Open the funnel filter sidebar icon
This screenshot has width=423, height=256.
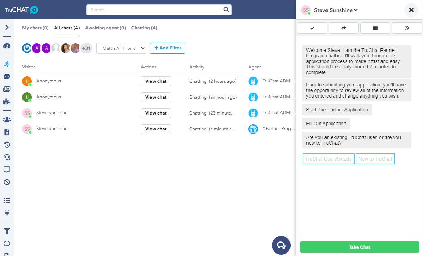[7, 231]
